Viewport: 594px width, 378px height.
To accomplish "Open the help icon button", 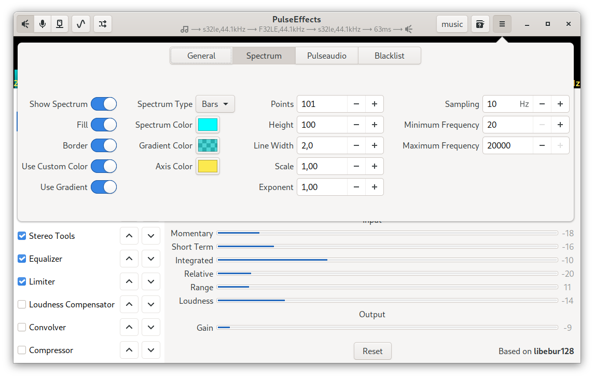I will point(480,24).
